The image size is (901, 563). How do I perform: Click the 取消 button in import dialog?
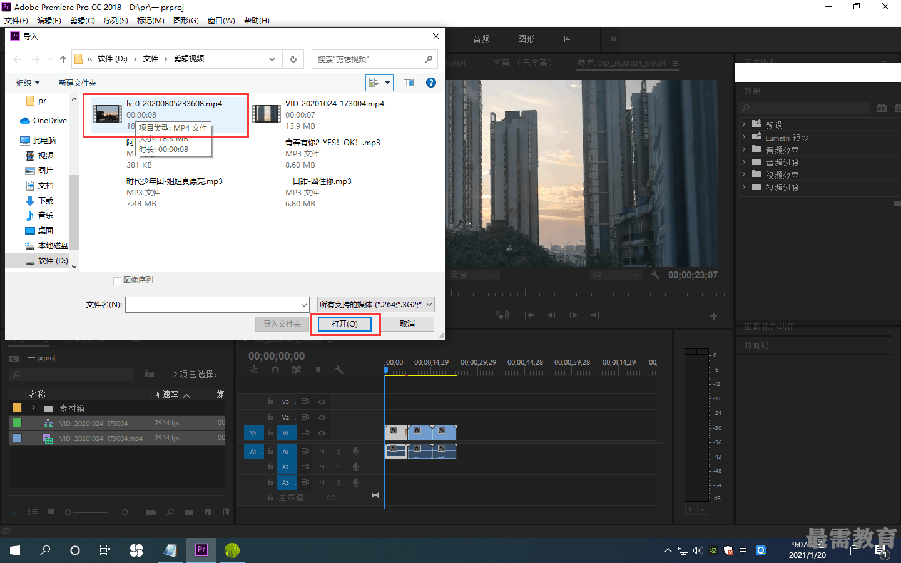[407, 324]
